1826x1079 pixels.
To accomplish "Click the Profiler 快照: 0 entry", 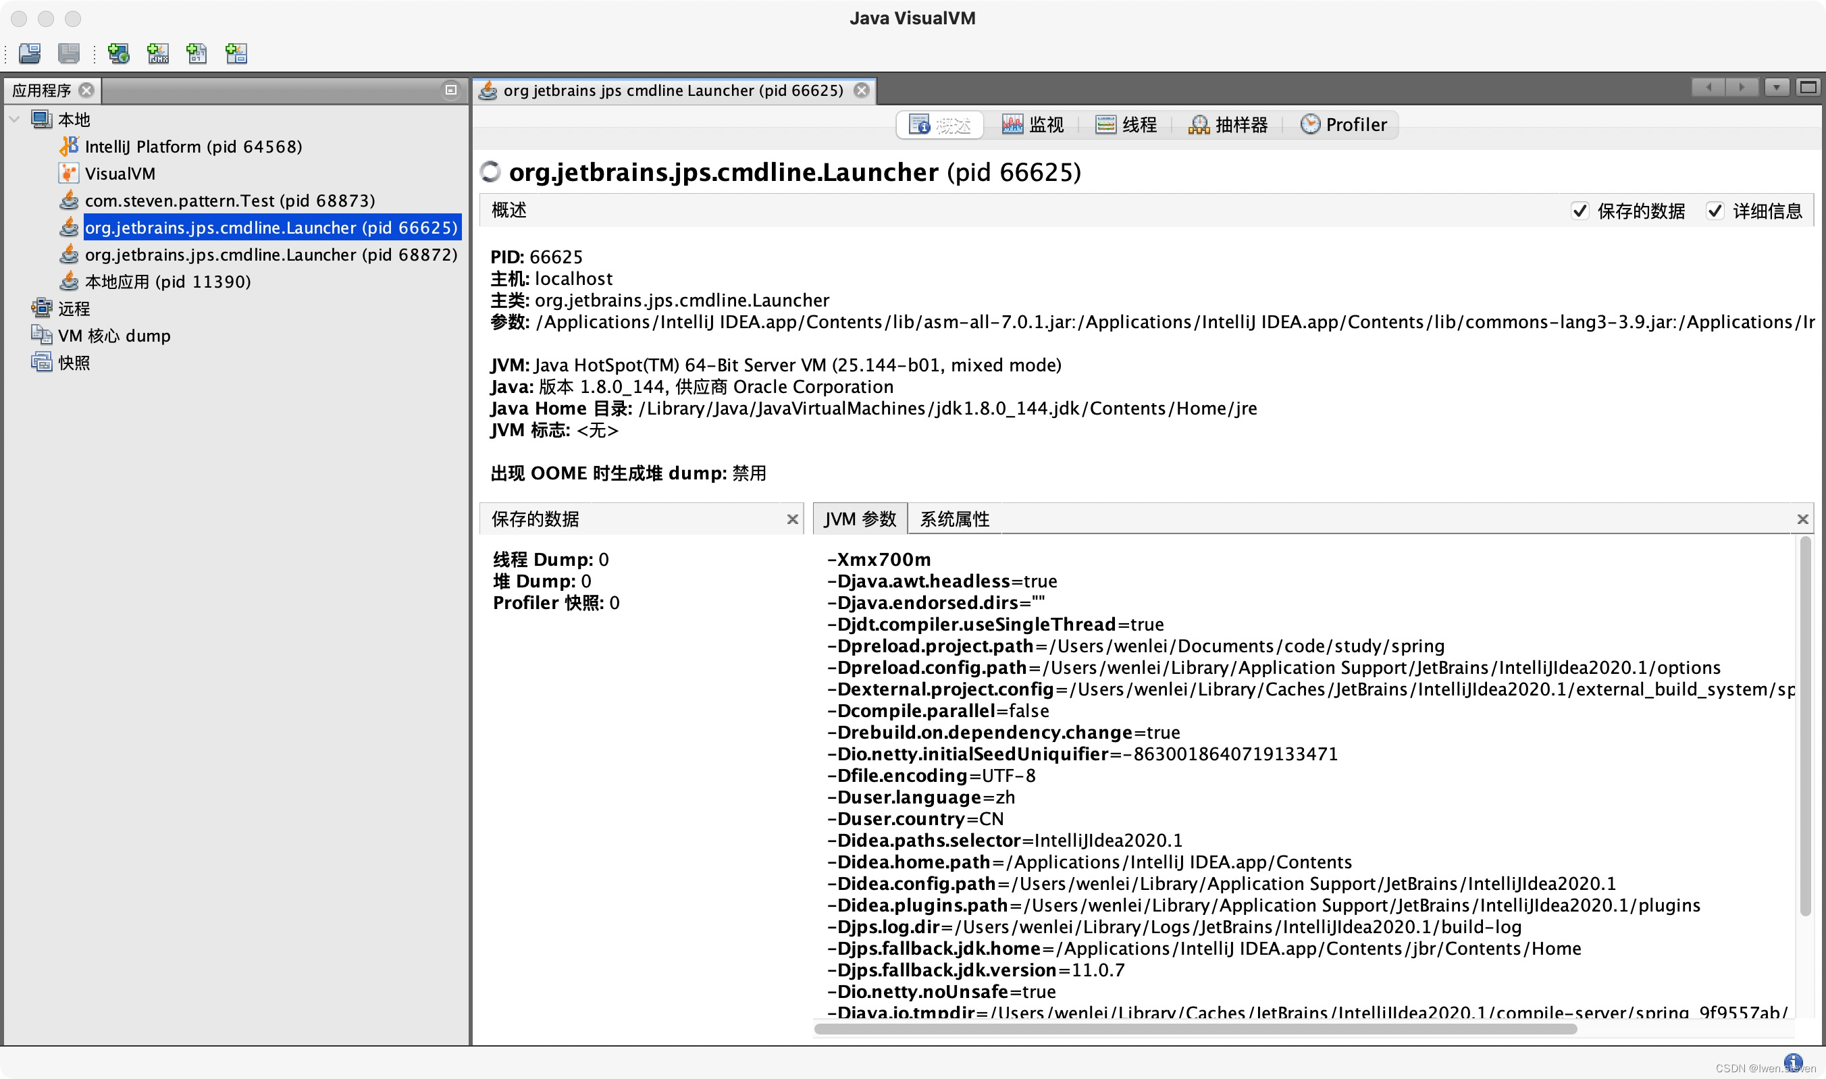I will pos(556,604).
